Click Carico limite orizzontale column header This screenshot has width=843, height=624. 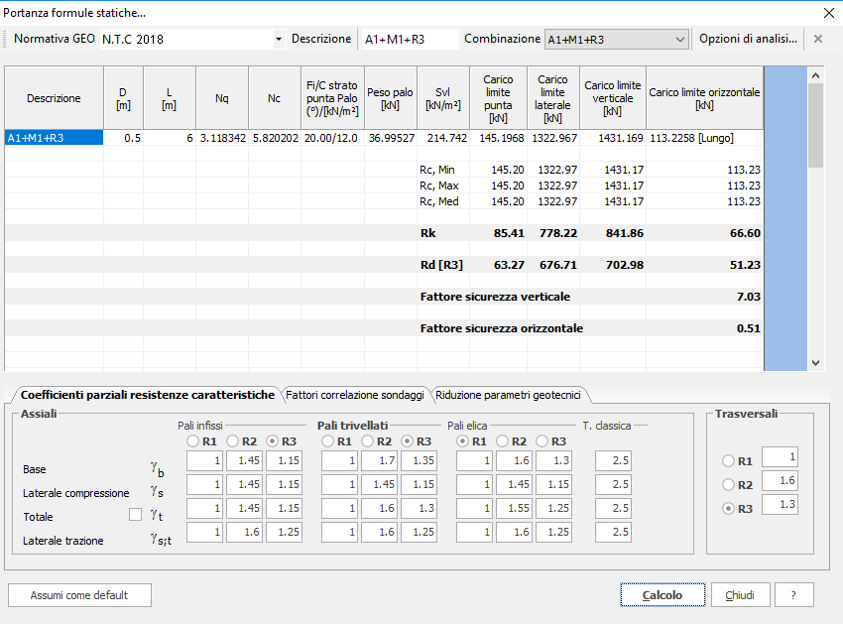[x=704, y=98]
